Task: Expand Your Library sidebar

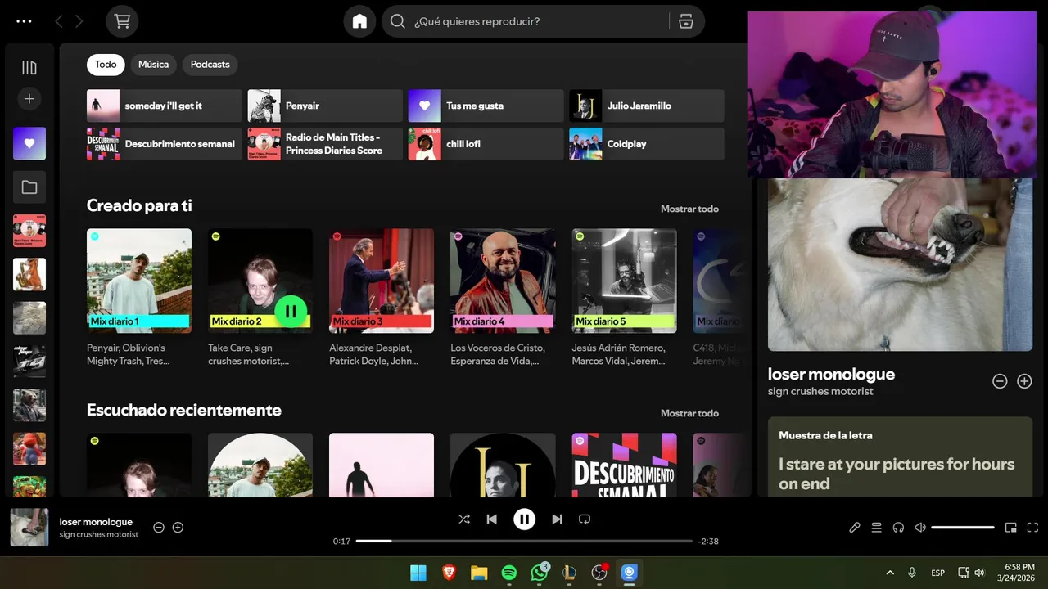Action: coord(29,68)
